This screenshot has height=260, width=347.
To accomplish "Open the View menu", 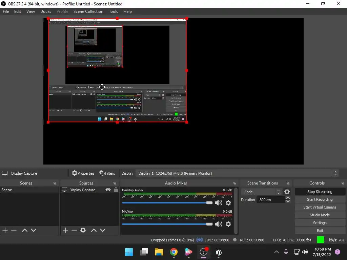I will [30, 12].
